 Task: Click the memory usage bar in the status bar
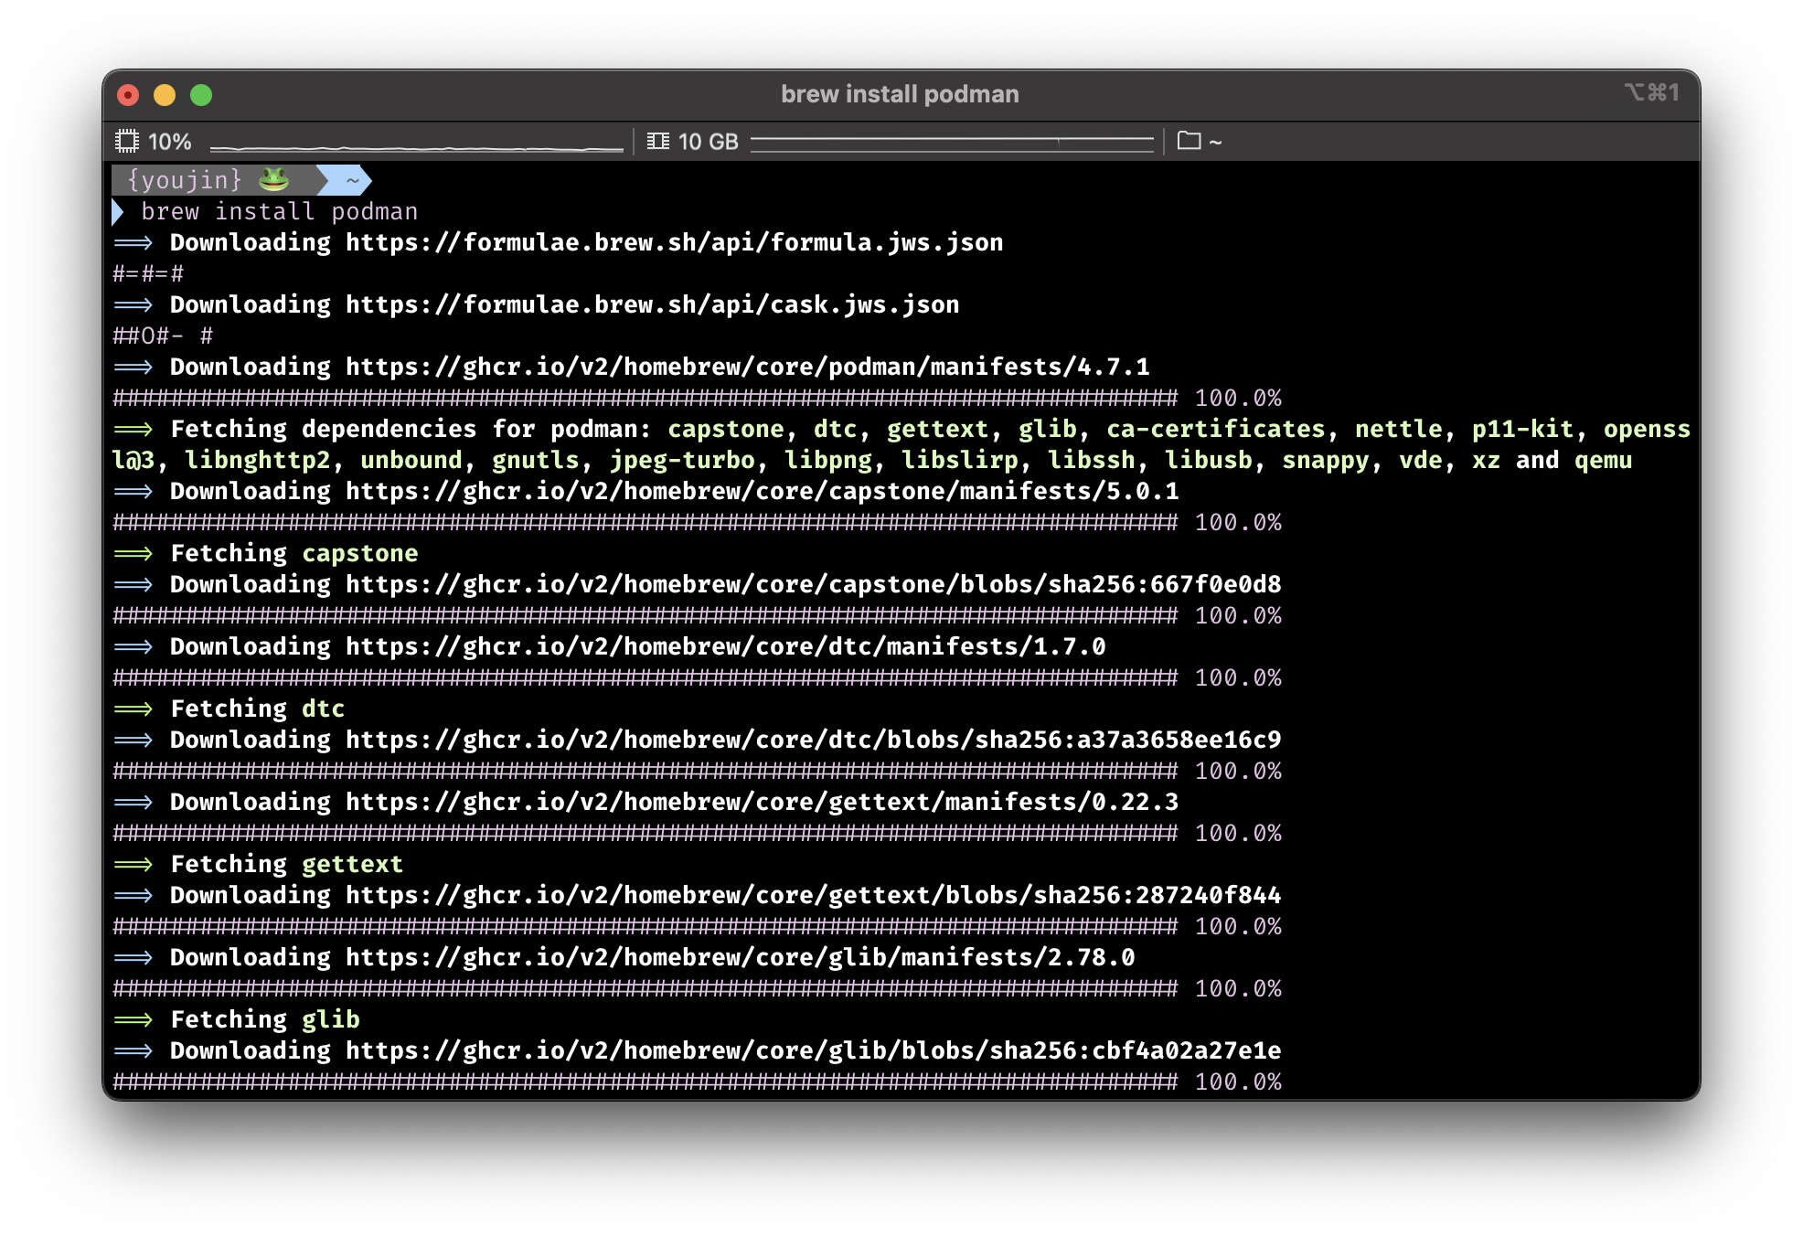pos(951,141)
